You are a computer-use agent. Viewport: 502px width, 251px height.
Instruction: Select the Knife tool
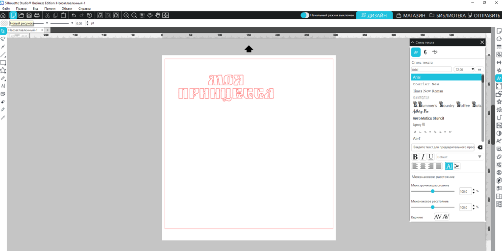tap(3, 109)
